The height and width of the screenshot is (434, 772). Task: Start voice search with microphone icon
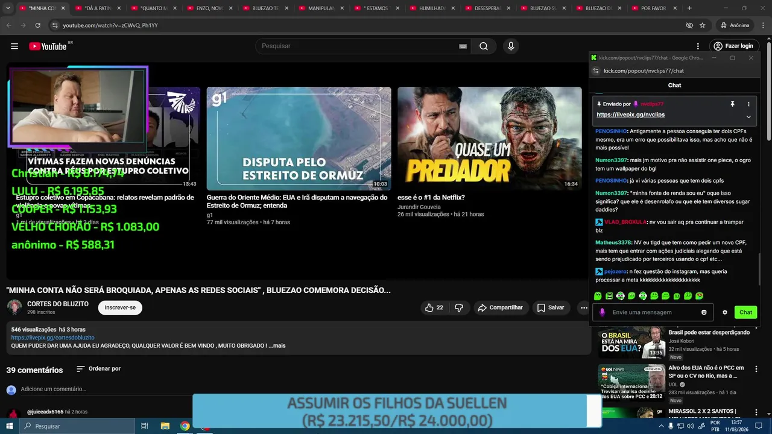pyautogui.click(x=511, y=46)
